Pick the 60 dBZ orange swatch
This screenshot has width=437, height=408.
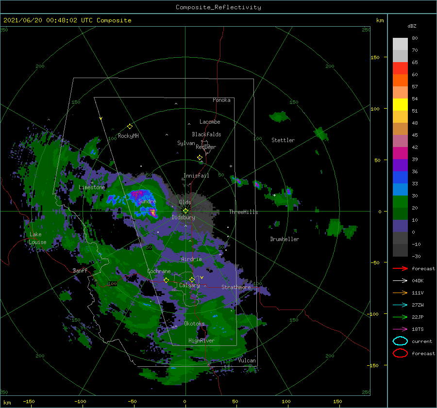(400, 80)
